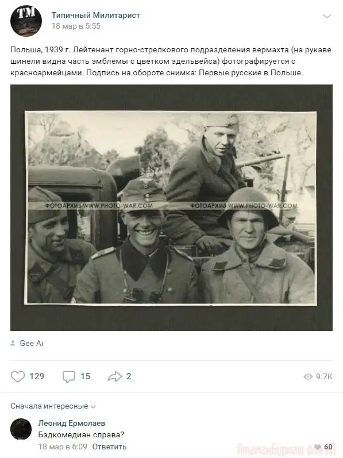
Task: Share the post with the arrow icon
Action: coord(115,376)
